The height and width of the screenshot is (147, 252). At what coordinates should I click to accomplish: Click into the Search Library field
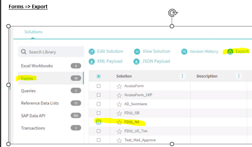point(51,52)
